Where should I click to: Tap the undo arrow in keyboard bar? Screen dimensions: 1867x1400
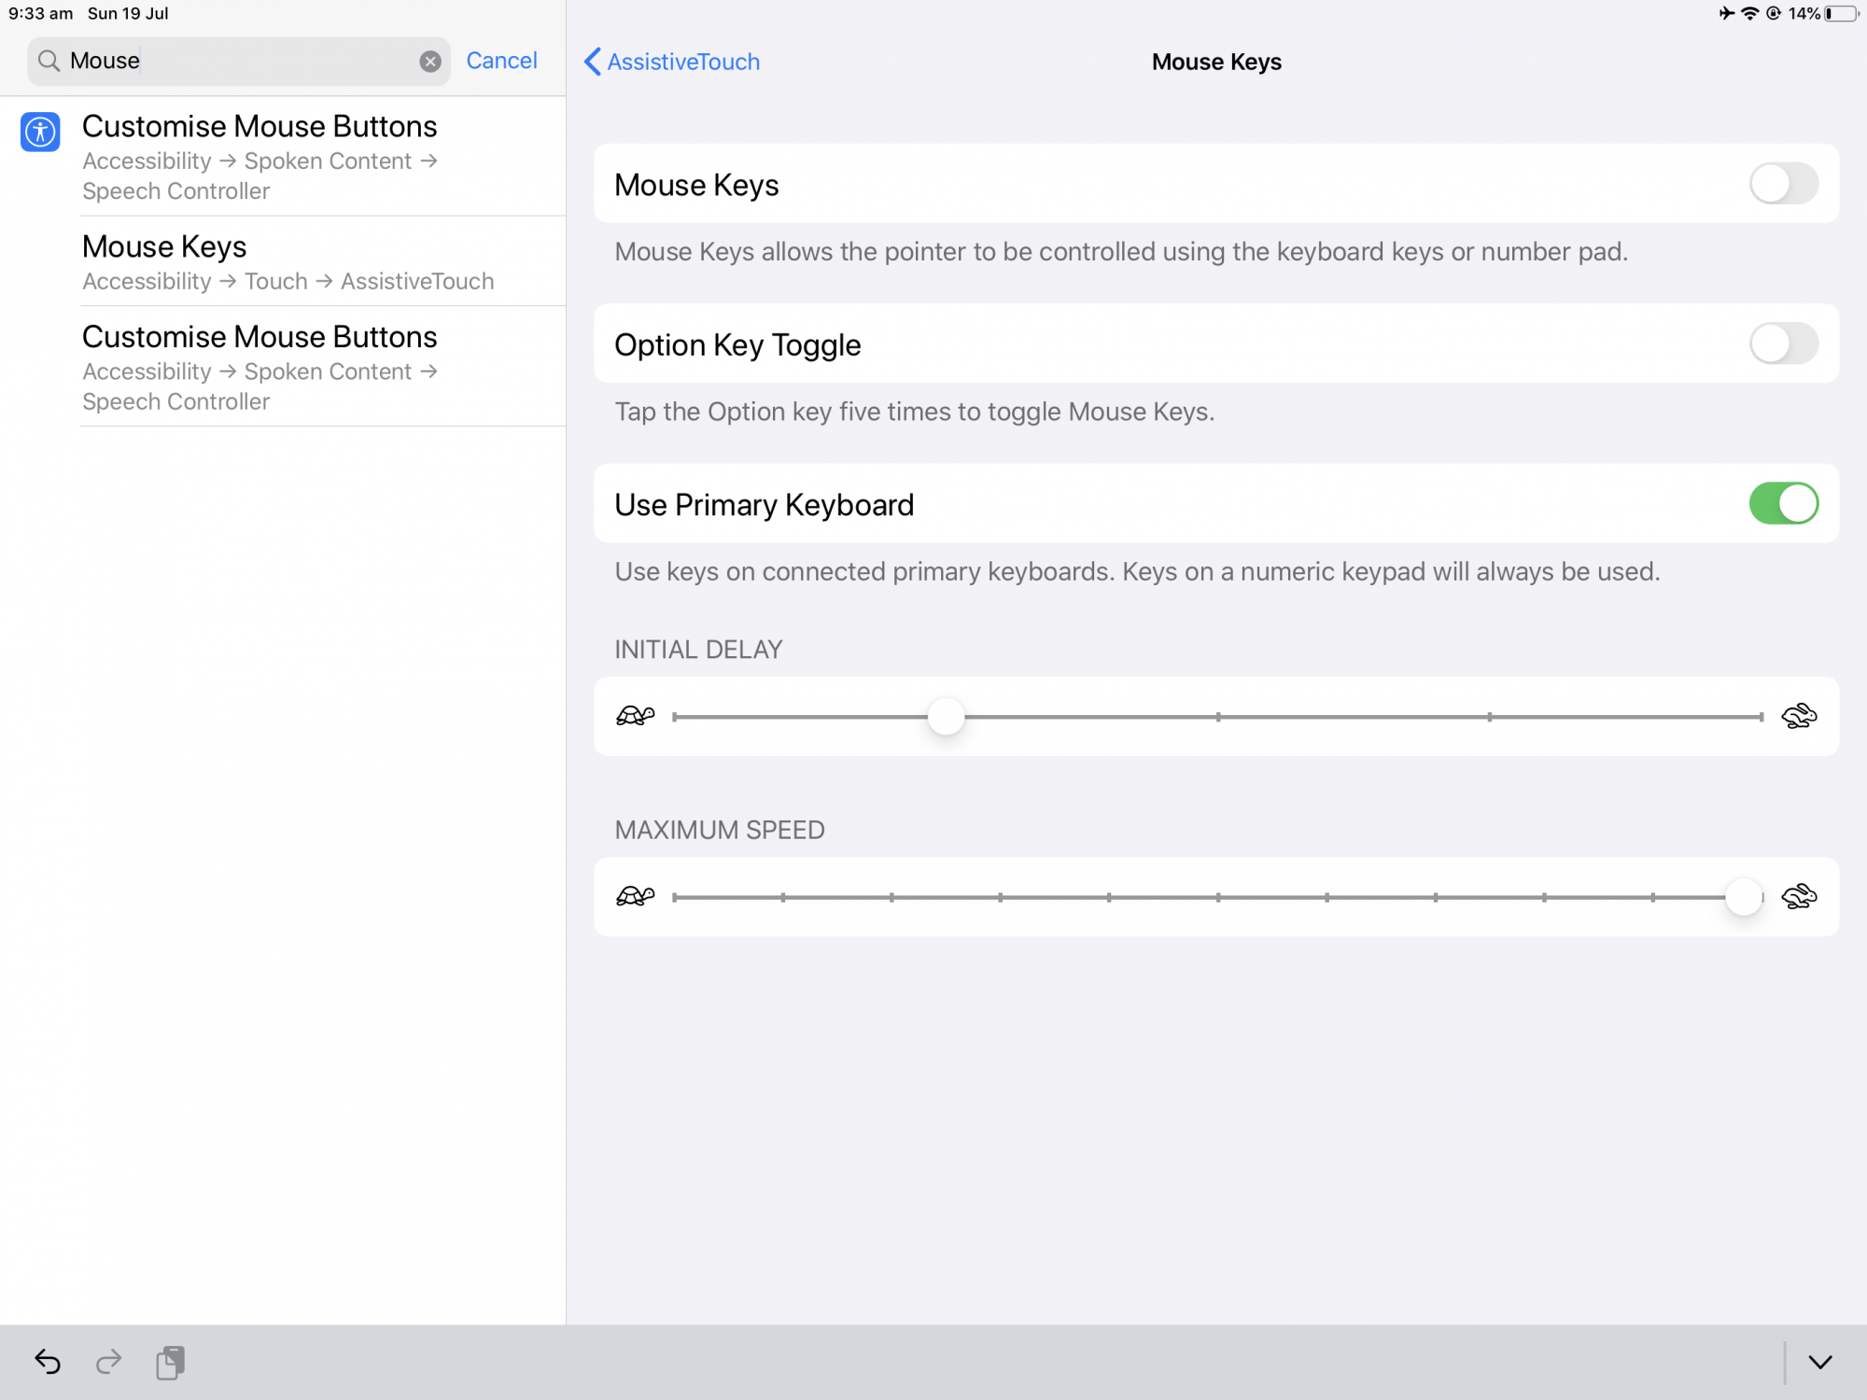pyautogui.click(x=48, y=1362)
